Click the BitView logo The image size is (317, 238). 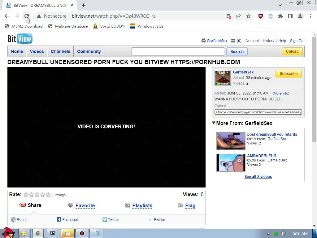tap(20, 39)
